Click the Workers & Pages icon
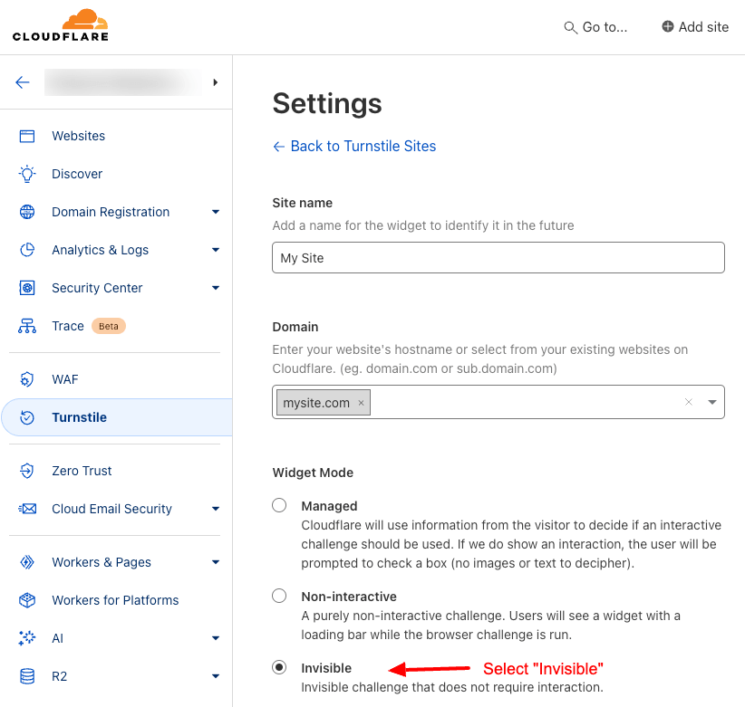 pyautogui.click(x=27, y=562)
